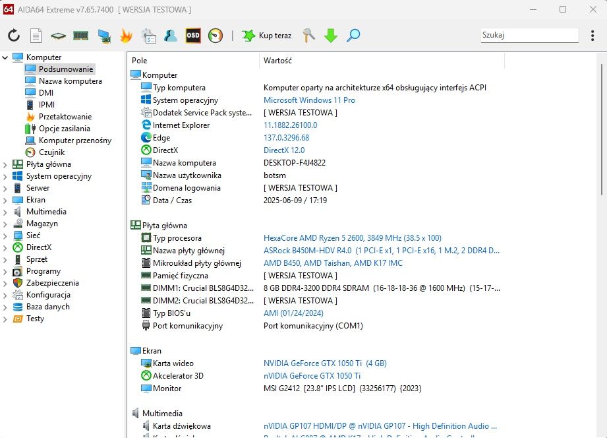Image resolution: width=607 pixels, height=438 pixels.
Task: Open the NVIDIA GeForce GTX 1050 Ti (4 GB) link
Action: [325, 363]
